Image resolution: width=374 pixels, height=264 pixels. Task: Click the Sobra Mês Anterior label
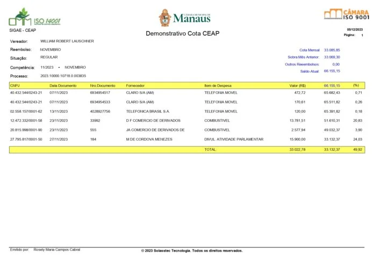coord(304,56)
